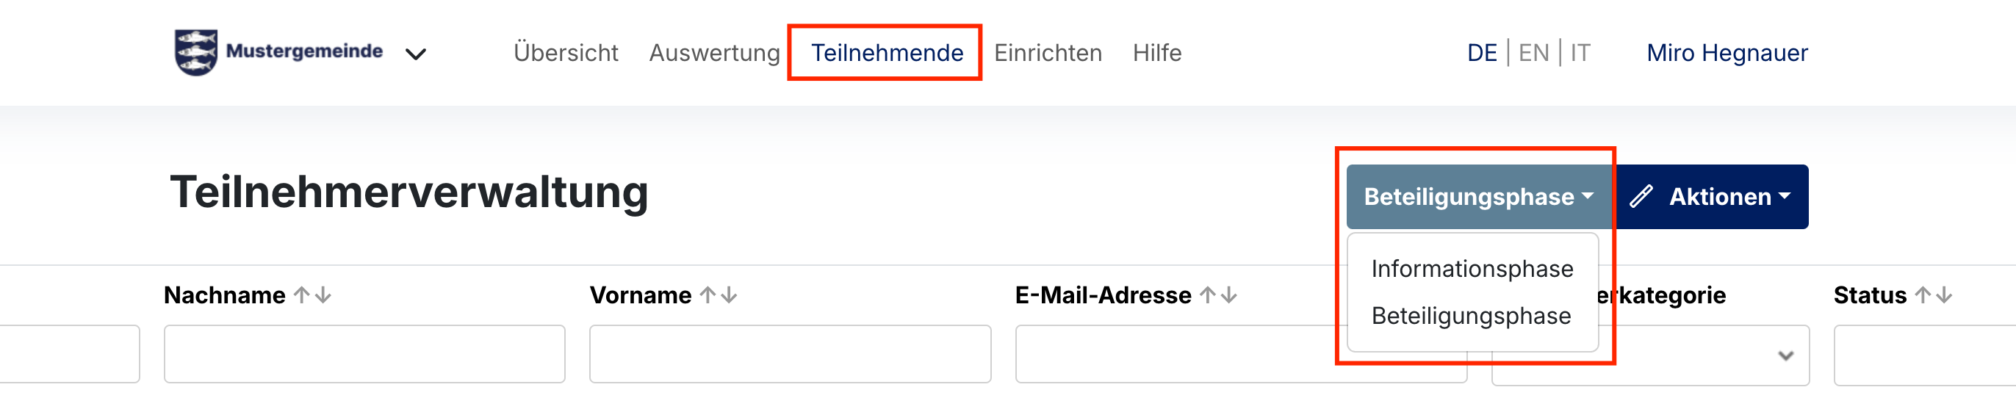Sort the Nachname column with its arrows icon
The width and height of the screenshot is (2016, 401).
pyautogui.click(x=312, y=295)
